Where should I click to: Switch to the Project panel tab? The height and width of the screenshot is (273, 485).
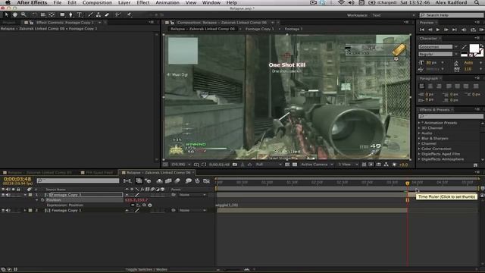pos(9,22)
